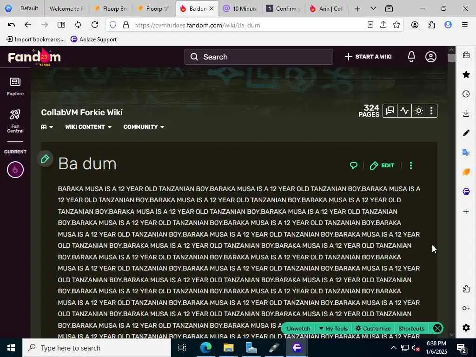This screenshot has width=476, height=357.
Task: Switch to the Confirm tab
Action: tap(283, 8)
